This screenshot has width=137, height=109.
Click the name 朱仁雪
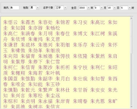tap(53, 62)
